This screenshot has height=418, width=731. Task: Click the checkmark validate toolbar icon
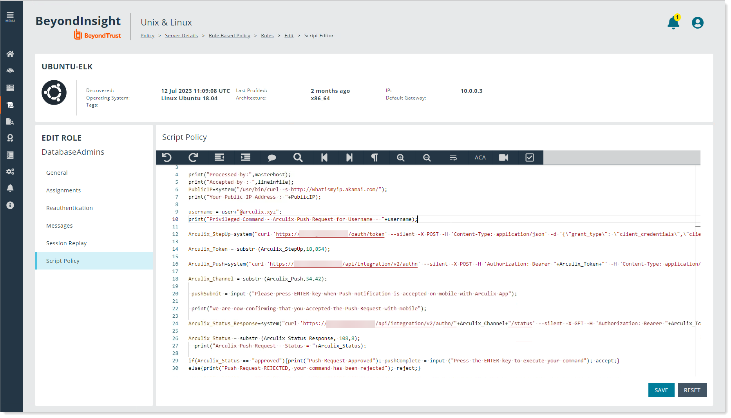coord(530,157)
